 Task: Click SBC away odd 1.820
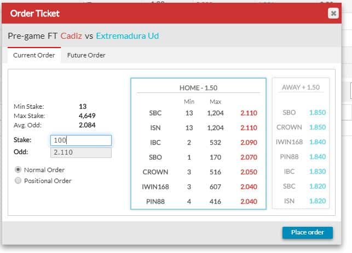tap(318, 186)
